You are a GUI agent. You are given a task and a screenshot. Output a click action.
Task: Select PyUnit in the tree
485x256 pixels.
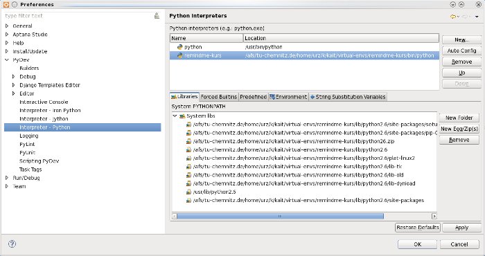[27, 152]
